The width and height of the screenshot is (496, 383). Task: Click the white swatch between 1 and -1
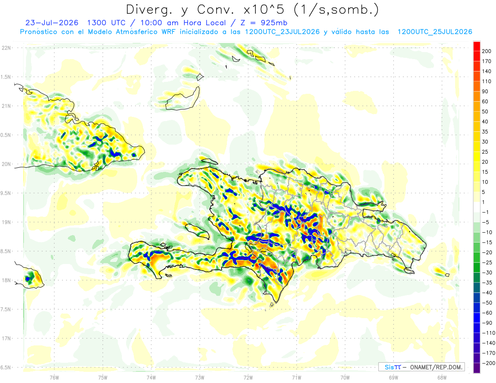[477, 207]
